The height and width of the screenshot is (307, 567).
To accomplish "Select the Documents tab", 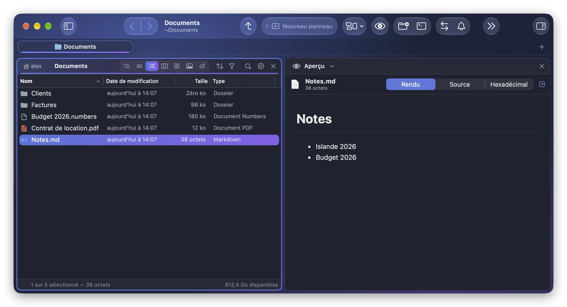I will coord(75,47).
